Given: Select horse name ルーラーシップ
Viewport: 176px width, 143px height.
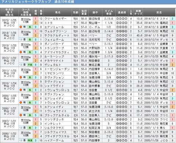Looking at the screenshot, I should pos(54,56).
